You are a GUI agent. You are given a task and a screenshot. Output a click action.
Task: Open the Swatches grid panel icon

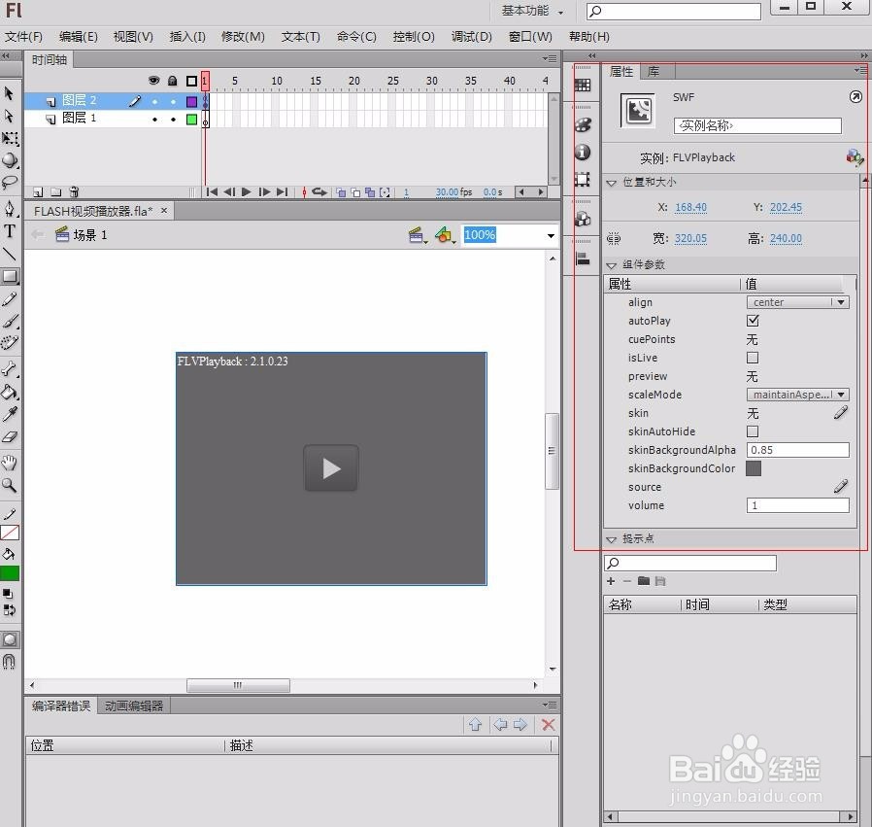(x=583, y=85)
